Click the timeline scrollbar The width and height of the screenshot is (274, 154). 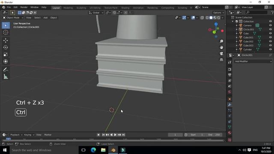click(113, 141)
